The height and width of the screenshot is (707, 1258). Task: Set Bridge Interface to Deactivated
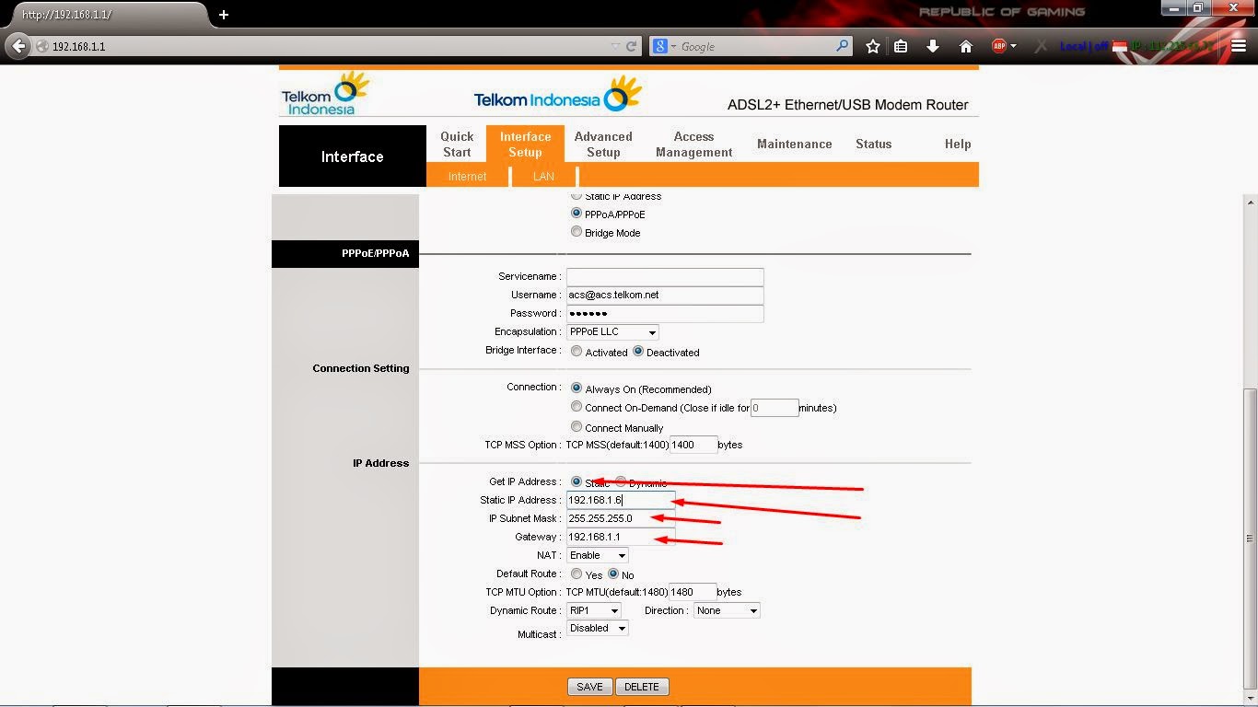637,351
